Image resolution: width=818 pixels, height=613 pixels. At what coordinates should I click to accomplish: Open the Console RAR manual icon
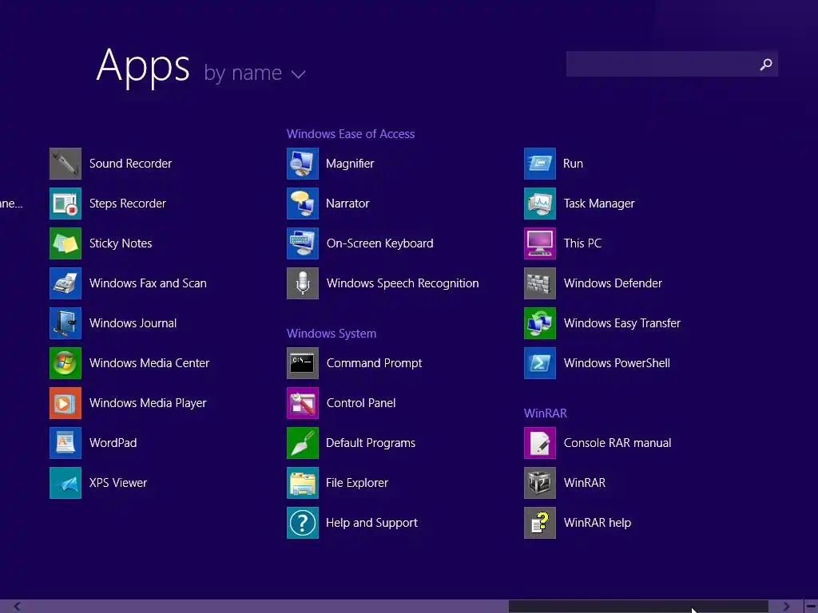540,443
